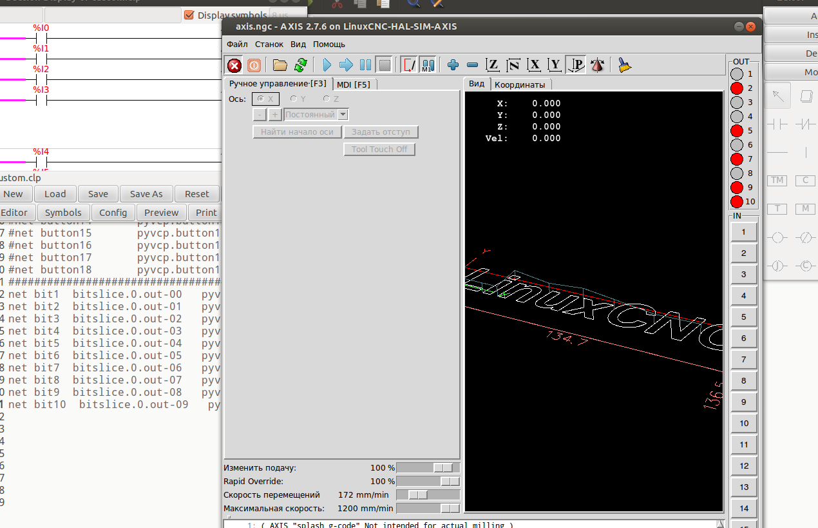
Task: Toggle the emergency stop button in AXIS
Action: (x=234, y=65)
